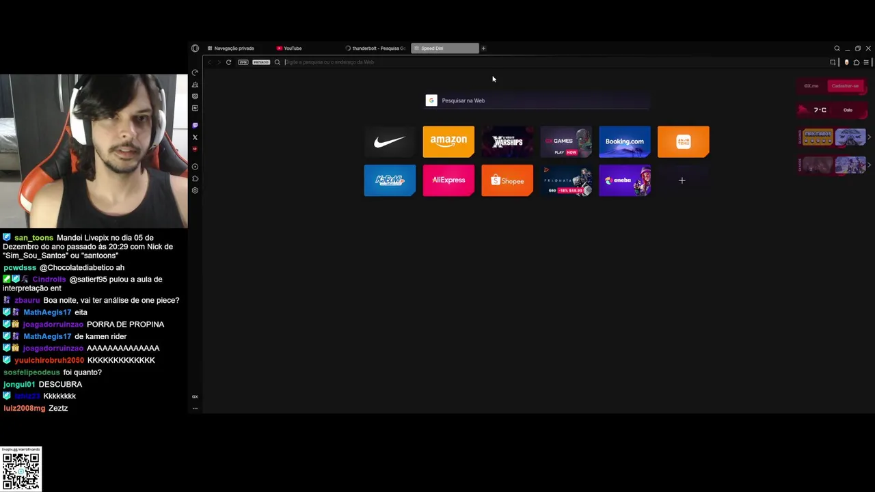Click the Cadastrar-se button
The height and width of the screenshot is (492, 875).
point(846,86)
